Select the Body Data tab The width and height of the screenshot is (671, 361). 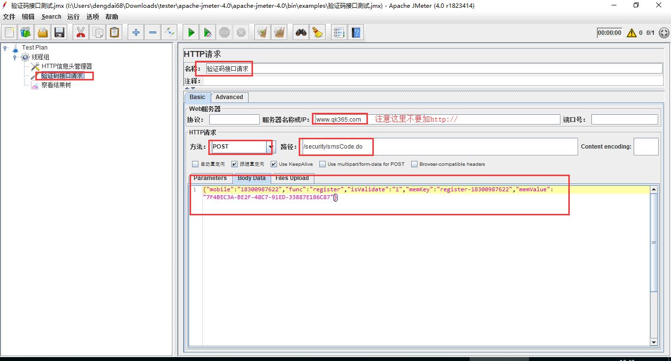click(252, 178)
